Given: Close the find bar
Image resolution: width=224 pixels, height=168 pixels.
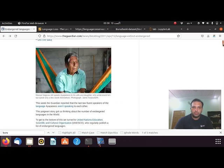Looking at the screenshot, I should (220, 133).
